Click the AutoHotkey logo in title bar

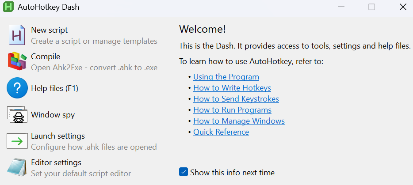pos(8,7)
